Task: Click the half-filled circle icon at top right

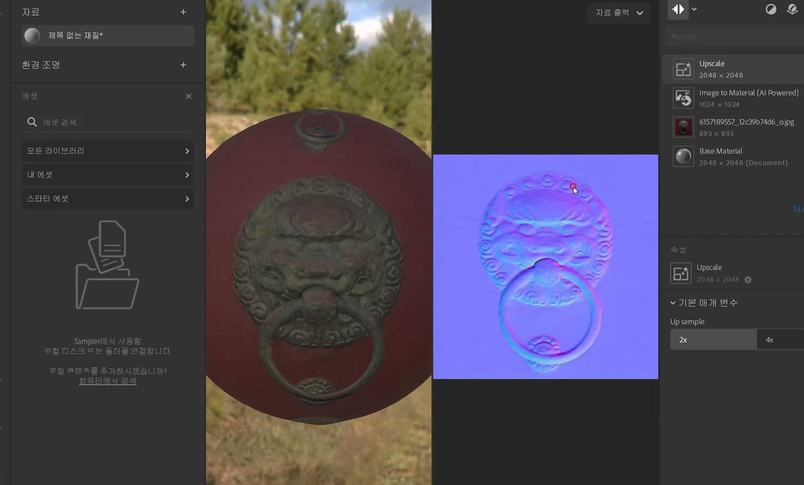Action: (x=771, y=9)
